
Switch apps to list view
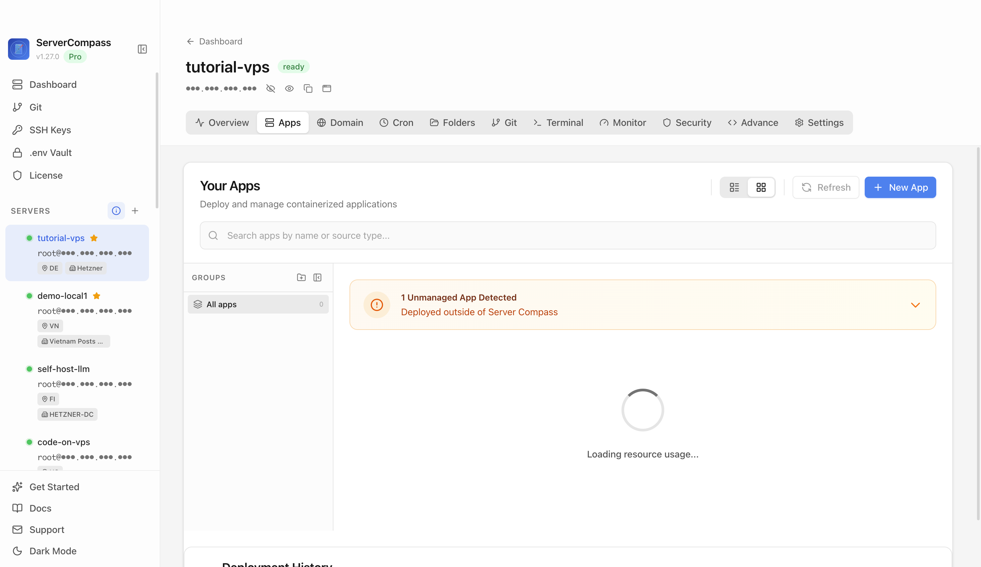734,188
